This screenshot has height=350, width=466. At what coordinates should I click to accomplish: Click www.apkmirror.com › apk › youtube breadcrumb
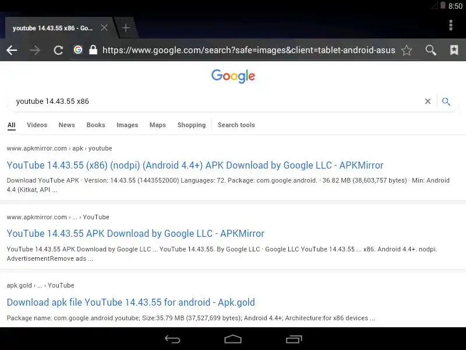[x=59, y=148]
